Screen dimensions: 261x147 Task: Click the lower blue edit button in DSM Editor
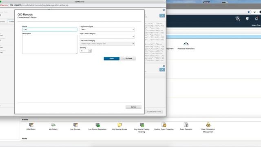[x=162, y=70]
